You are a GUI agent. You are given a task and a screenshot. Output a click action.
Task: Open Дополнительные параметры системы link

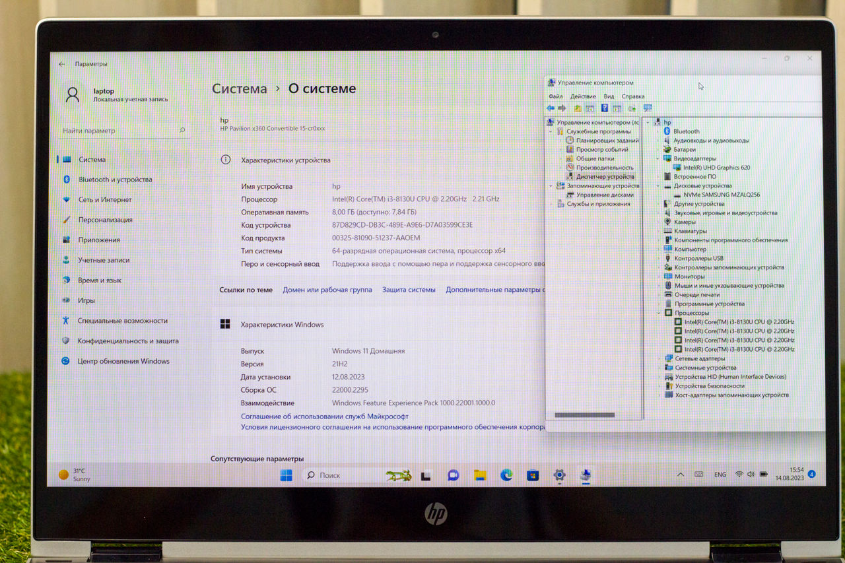(495, 290)
